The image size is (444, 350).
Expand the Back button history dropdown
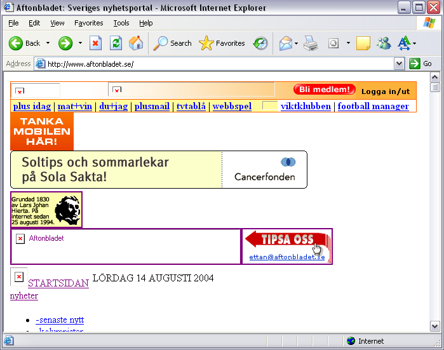pos(48,43)
